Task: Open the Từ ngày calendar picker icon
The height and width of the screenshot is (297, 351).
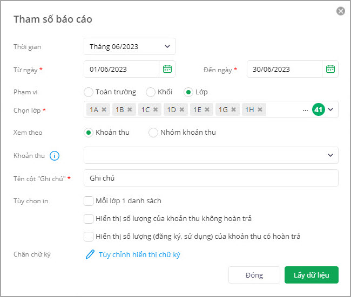Action: click(x=167, y=69)
